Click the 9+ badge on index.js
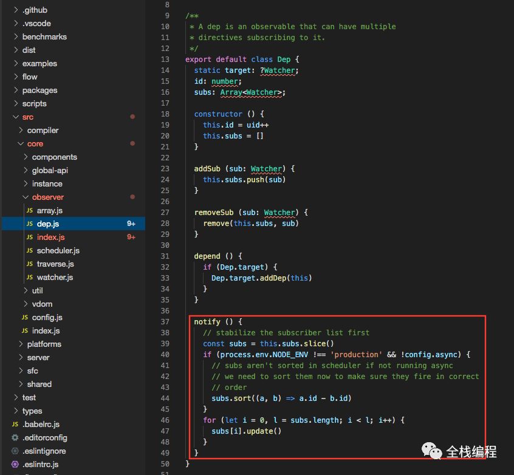The height and width of the screenshot is (475, 514). 131,237
